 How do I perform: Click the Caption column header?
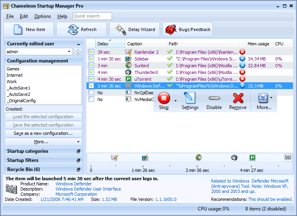(x=146, y=44)
